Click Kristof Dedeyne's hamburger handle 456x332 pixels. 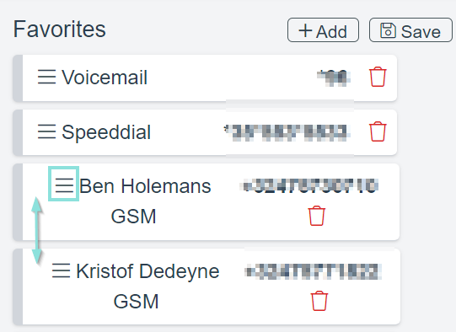click(x=61, y=270)
